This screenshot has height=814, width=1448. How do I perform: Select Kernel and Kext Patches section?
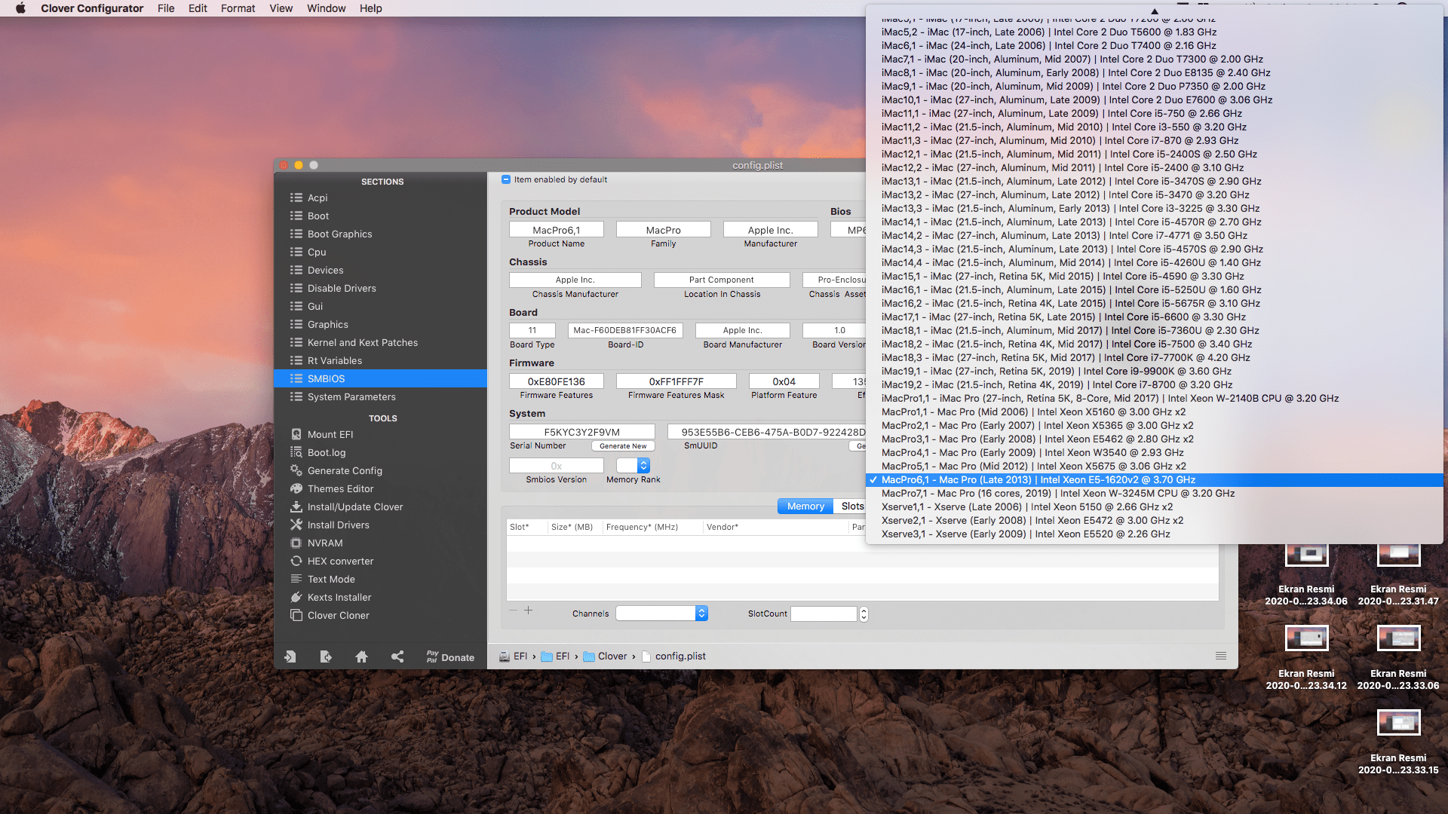(362, 342)
